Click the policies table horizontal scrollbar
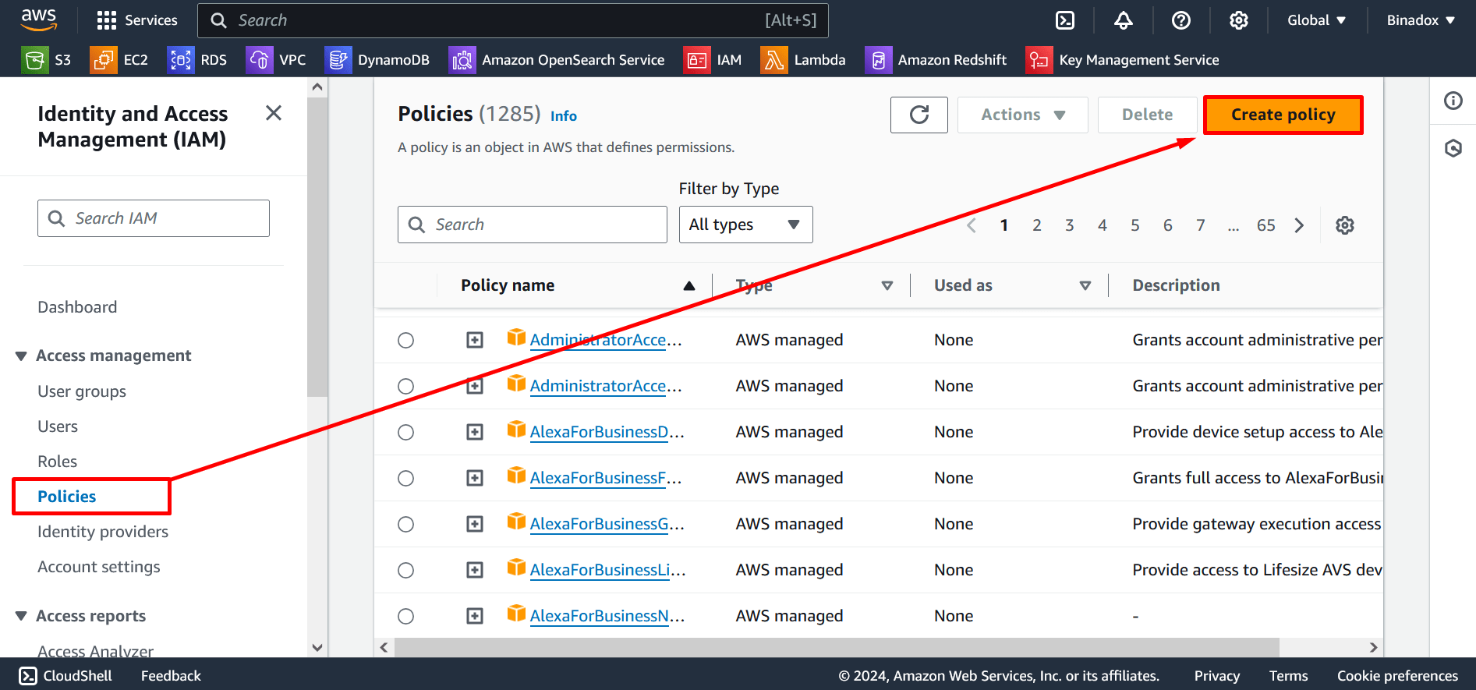 pyautogui.click(x=837, y=647)
